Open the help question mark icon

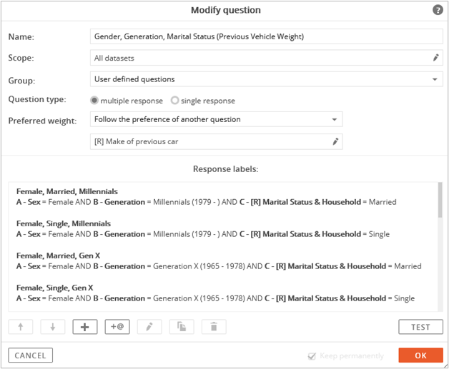point(438,10)
